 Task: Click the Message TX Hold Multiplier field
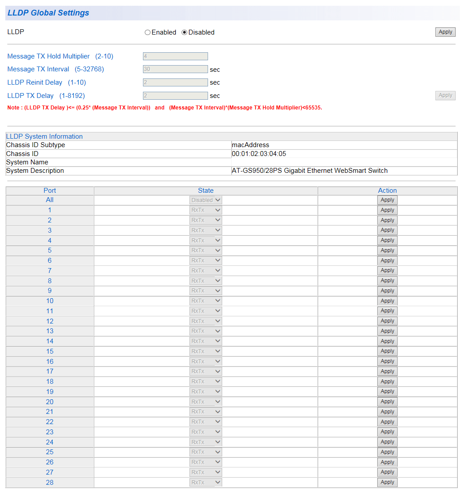coord(175,56)
